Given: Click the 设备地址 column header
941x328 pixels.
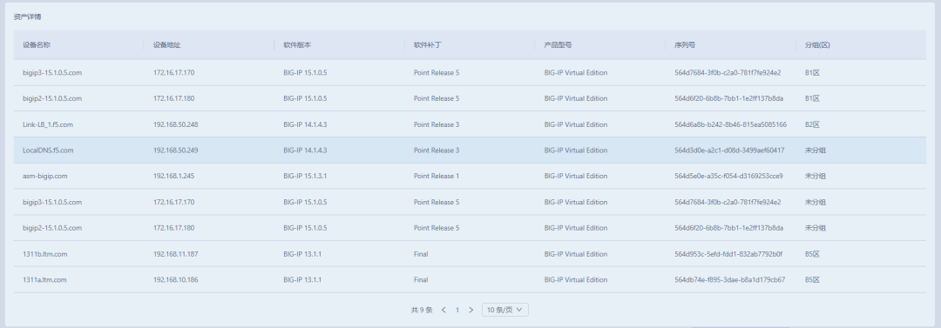Looking at the screenshot, I should [x=166, y=45].
